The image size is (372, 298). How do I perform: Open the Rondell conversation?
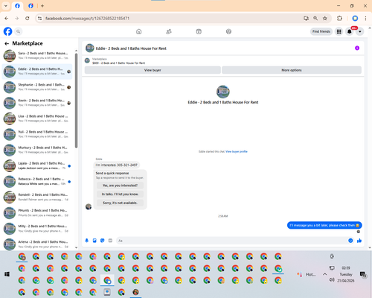(x=37, y=197)
